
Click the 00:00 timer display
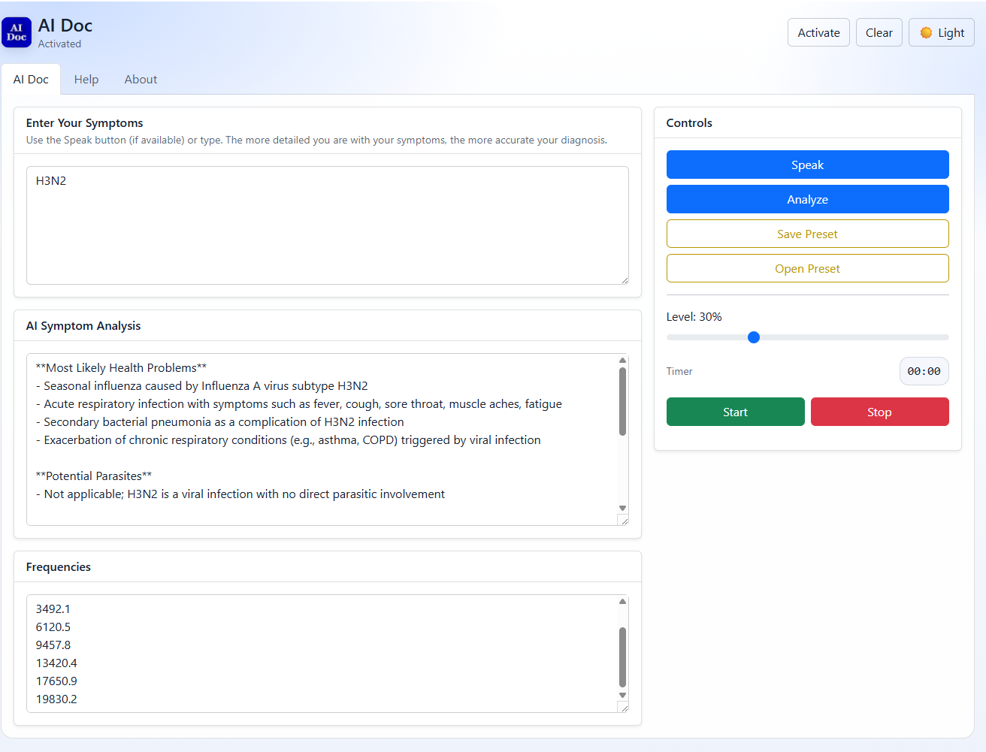point(924,370)
